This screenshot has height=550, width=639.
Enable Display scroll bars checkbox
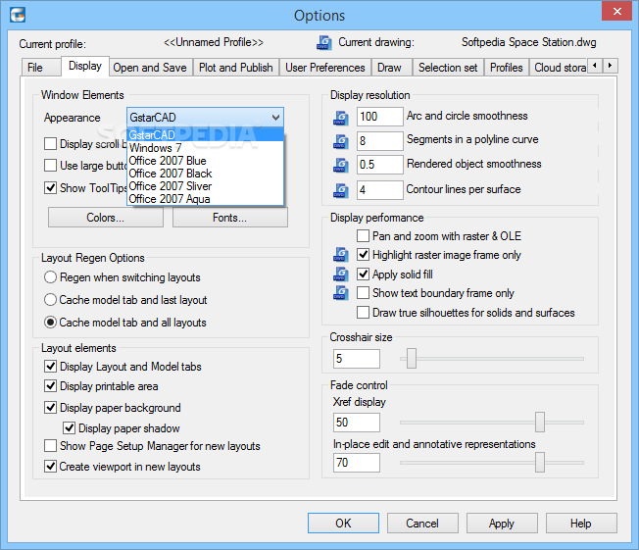click(x=51, y=143)
